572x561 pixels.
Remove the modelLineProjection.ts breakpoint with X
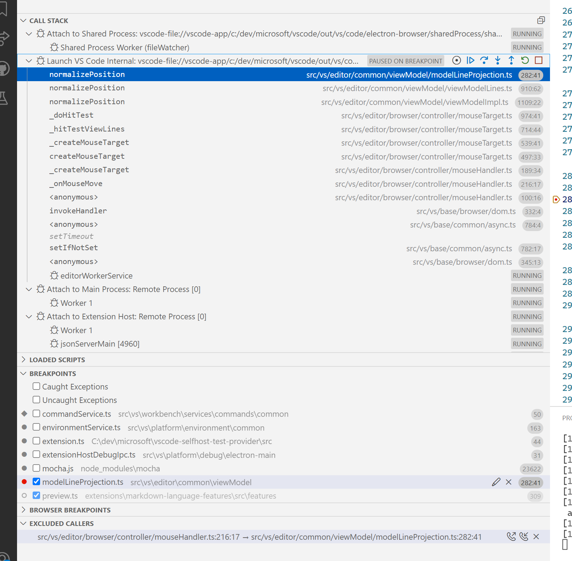[x=509, y=482]
